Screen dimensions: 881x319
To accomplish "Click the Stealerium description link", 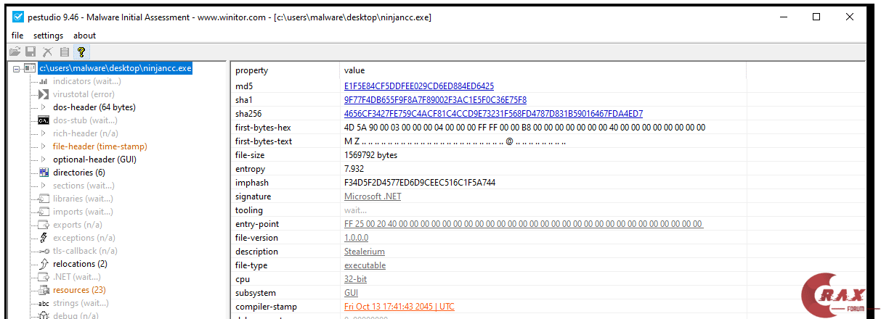I will coord(365,252).
